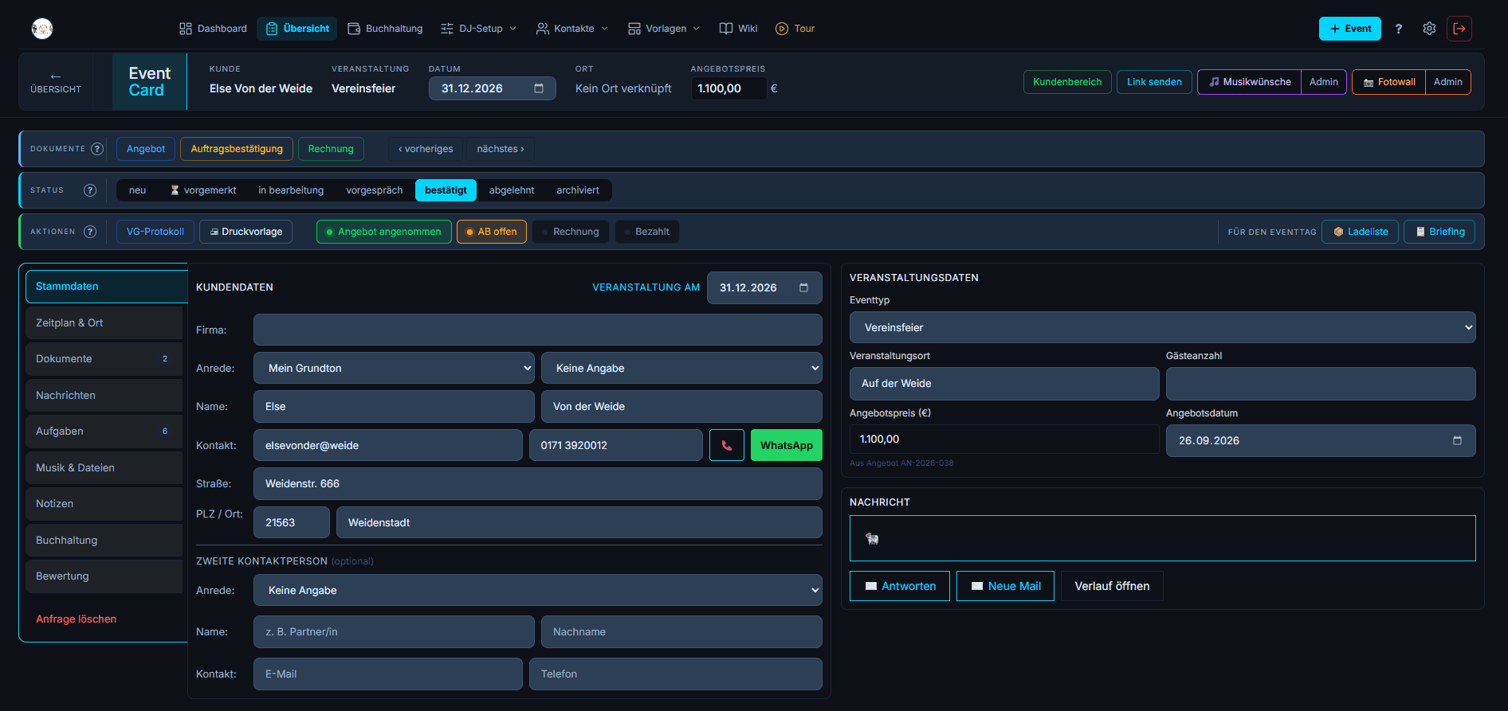This screenshot has width=1508, height=711.
Task: Open Musikwünsche page
Action: coord(1250,82)
